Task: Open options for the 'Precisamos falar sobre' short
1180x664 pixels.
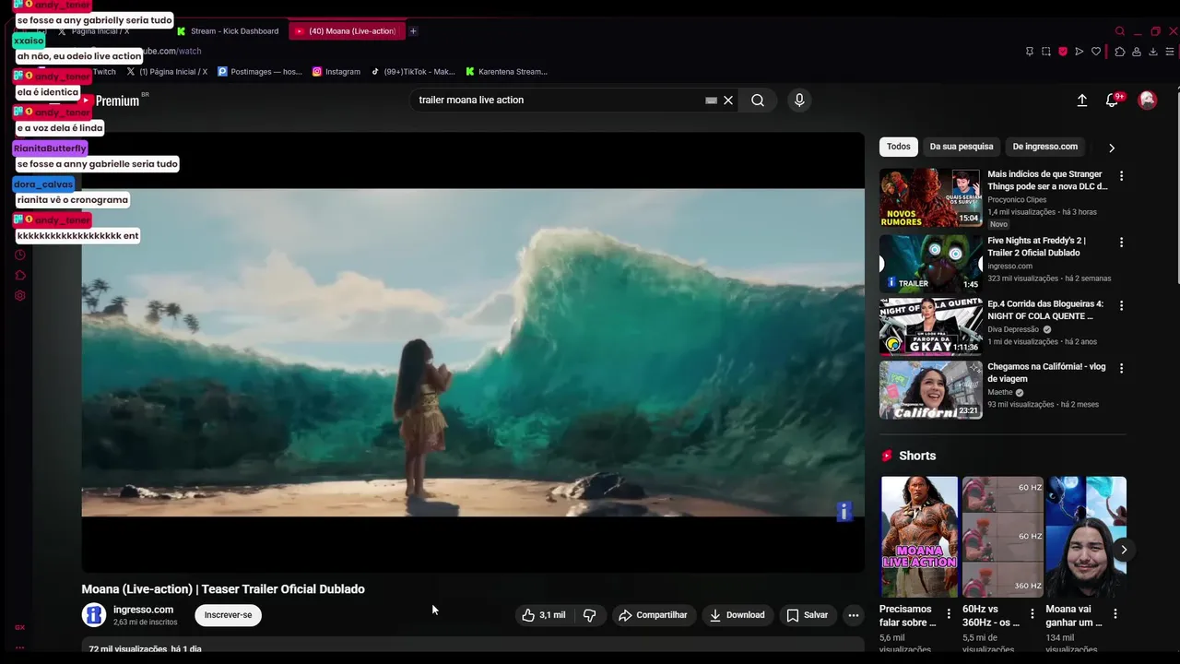Action: [x=949, y=613]
